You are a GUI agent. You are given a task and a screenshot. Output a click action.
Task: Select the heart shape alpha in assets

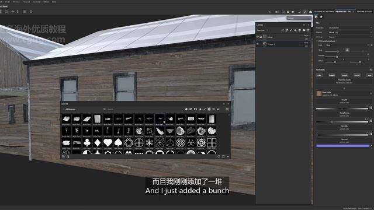(108, 142)
